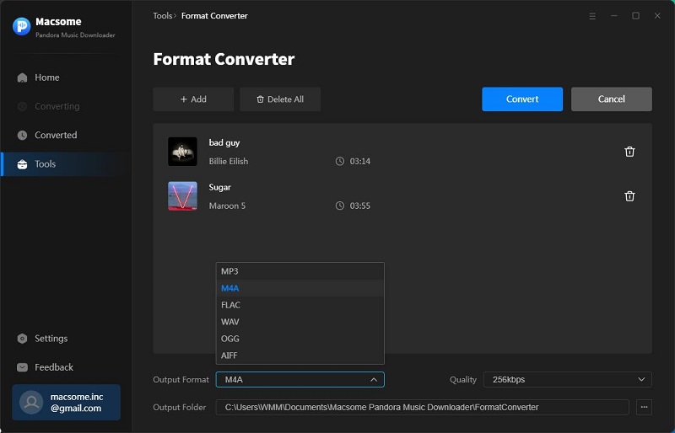Click the clock icon beside 03:55

[340, 206]
